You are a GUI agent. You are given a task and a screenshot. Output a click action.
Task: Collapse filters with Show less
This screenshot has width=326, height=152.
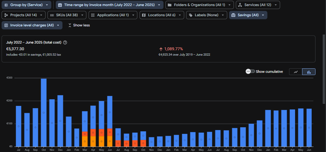point(79,25)
